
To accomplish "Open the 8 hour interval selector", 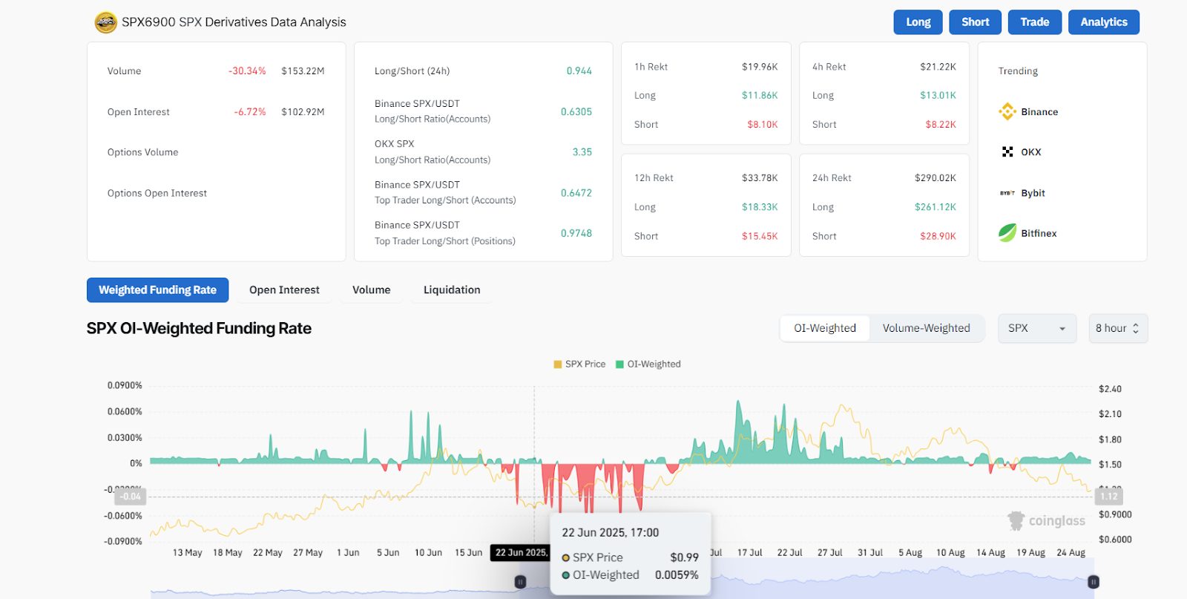I will click(1117, 328).
